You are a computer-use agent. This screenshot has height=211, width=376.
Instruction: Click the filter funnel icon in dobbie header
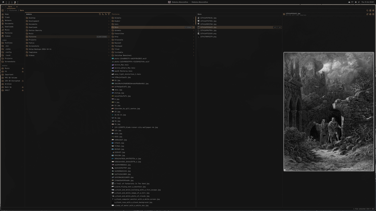click(x=109, y=14)
